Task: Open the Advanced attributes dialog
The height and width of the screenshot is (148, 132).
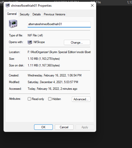Action: (81, 99)
